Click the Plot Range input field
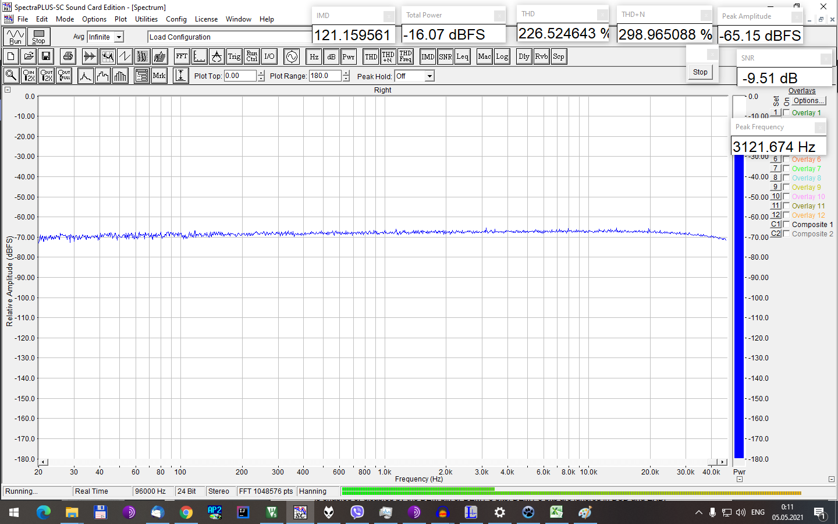This screenshot has width=838, height=524. [325, 76]
